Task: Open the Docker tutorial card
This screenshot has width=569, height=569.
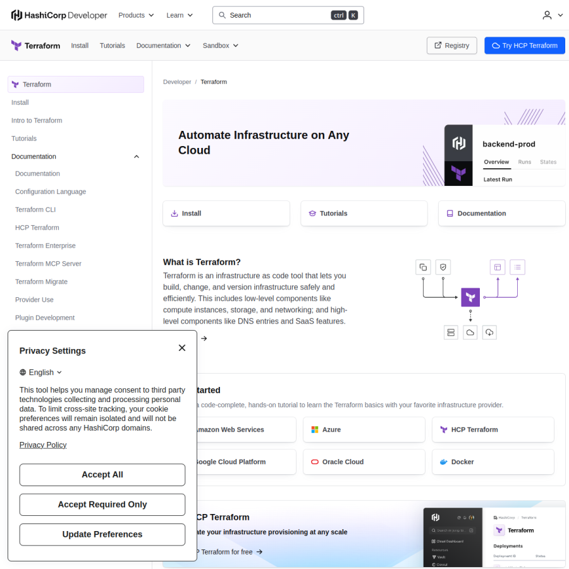Action: (493, 462)
